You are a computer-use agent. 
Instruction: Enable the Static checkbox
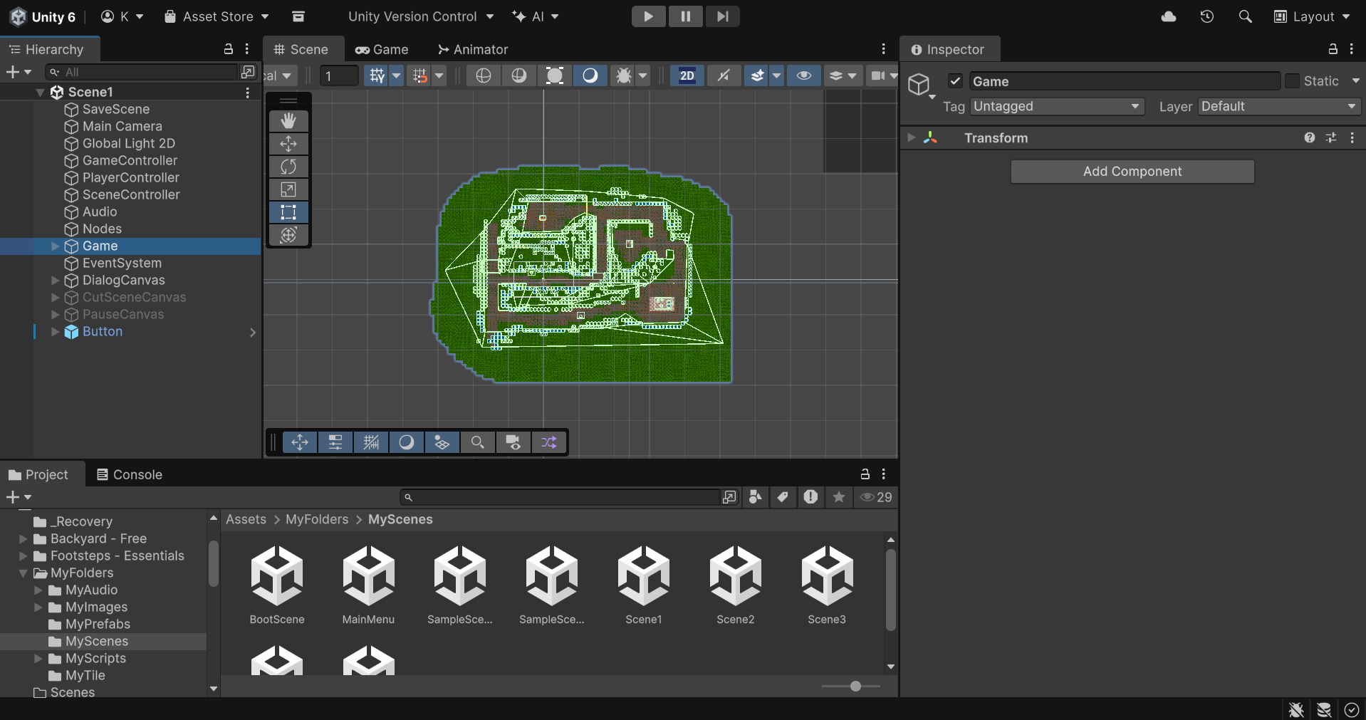pos(1292,81)
